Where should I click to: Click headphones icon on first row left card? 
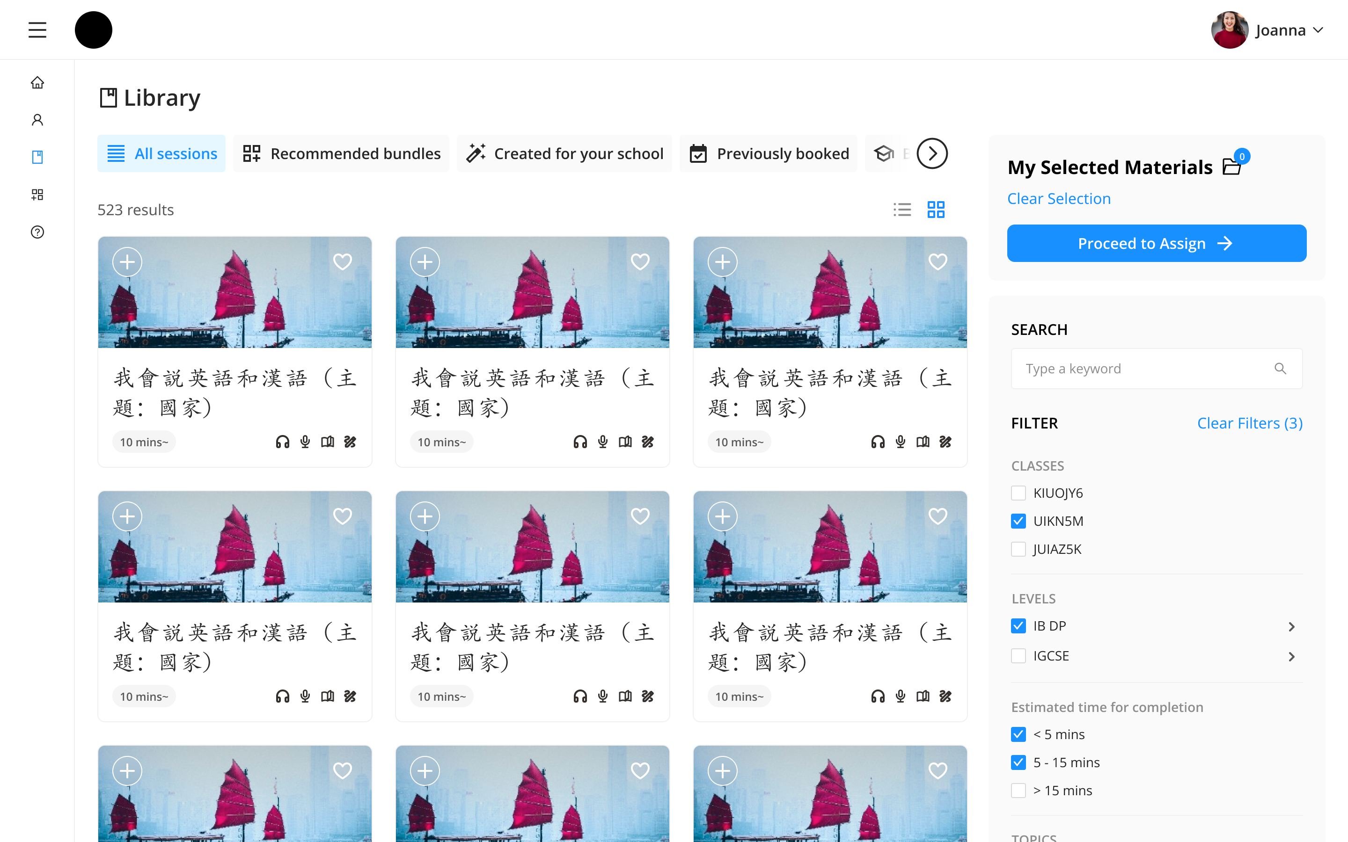282,442
